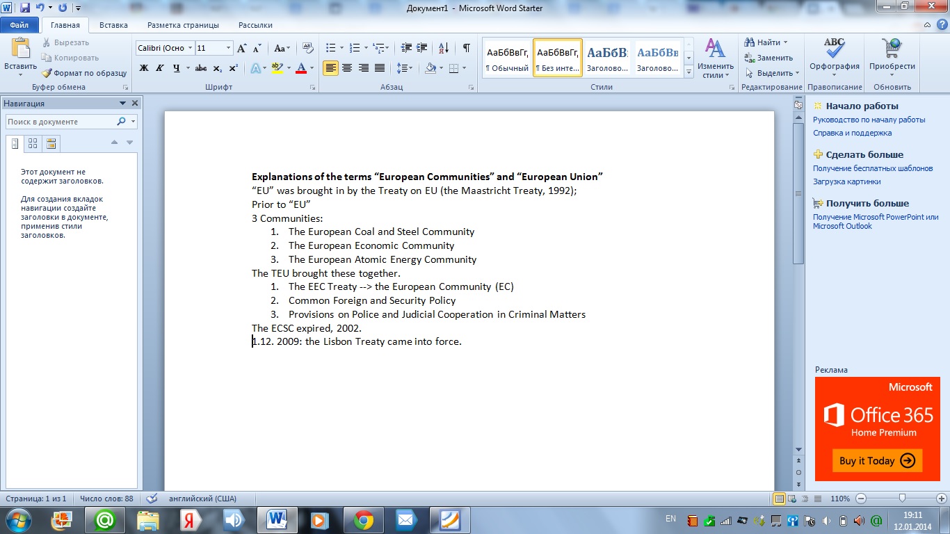Click the Grow Font icon

tap(241, 48)
